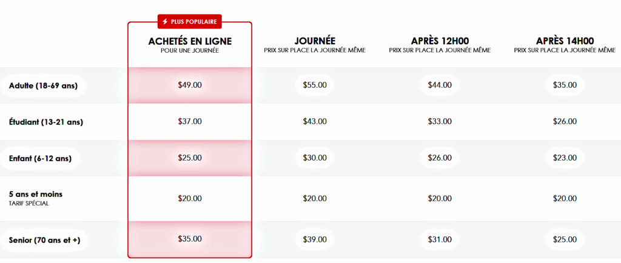621x263 pixels.
Task: Select the Après 14H00 column header
Action: (565, 45)
